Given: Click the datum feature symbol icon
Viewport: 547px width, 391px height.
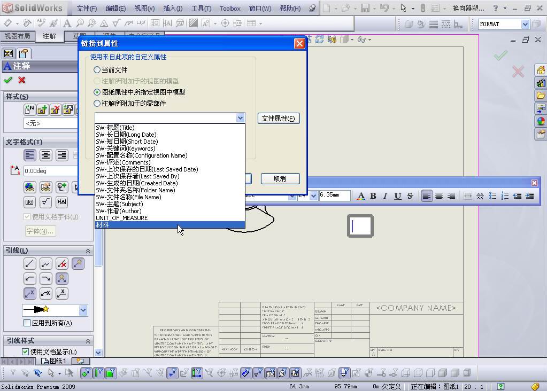Looking at the screenshot, I should tap(61, 202).
